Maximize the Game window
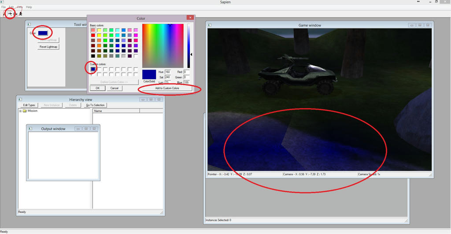 point(420,25)
